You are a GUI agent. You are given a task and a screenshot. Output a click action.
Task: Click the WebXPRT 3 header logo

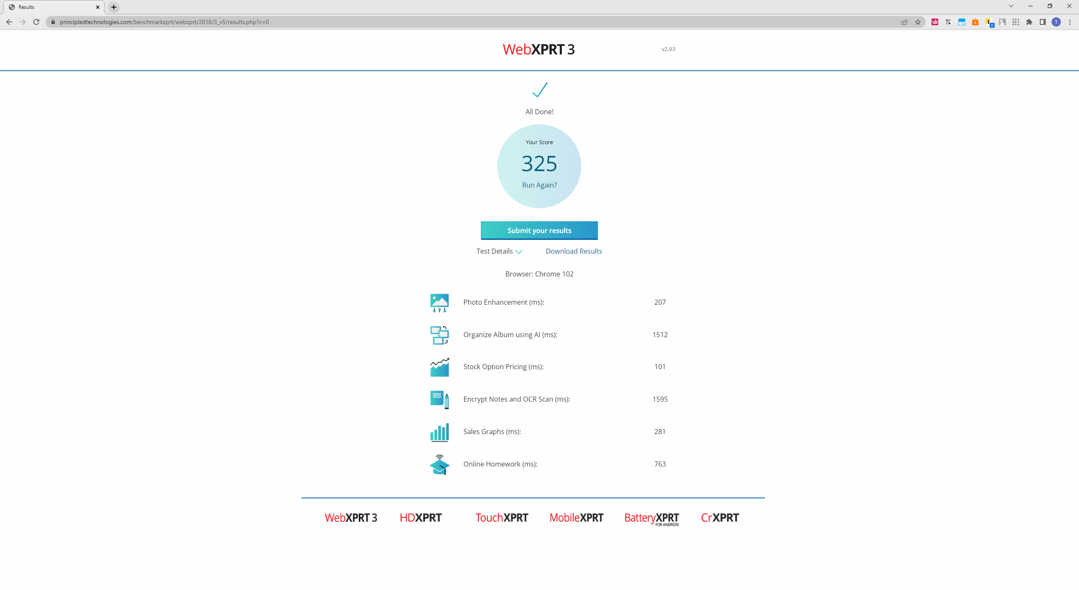point(538,49)
